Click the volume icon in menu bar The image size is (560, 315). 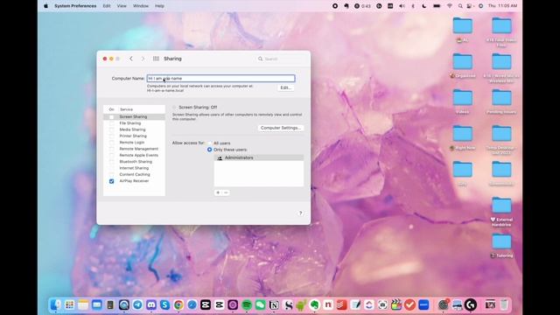click(x=402, y=6)
